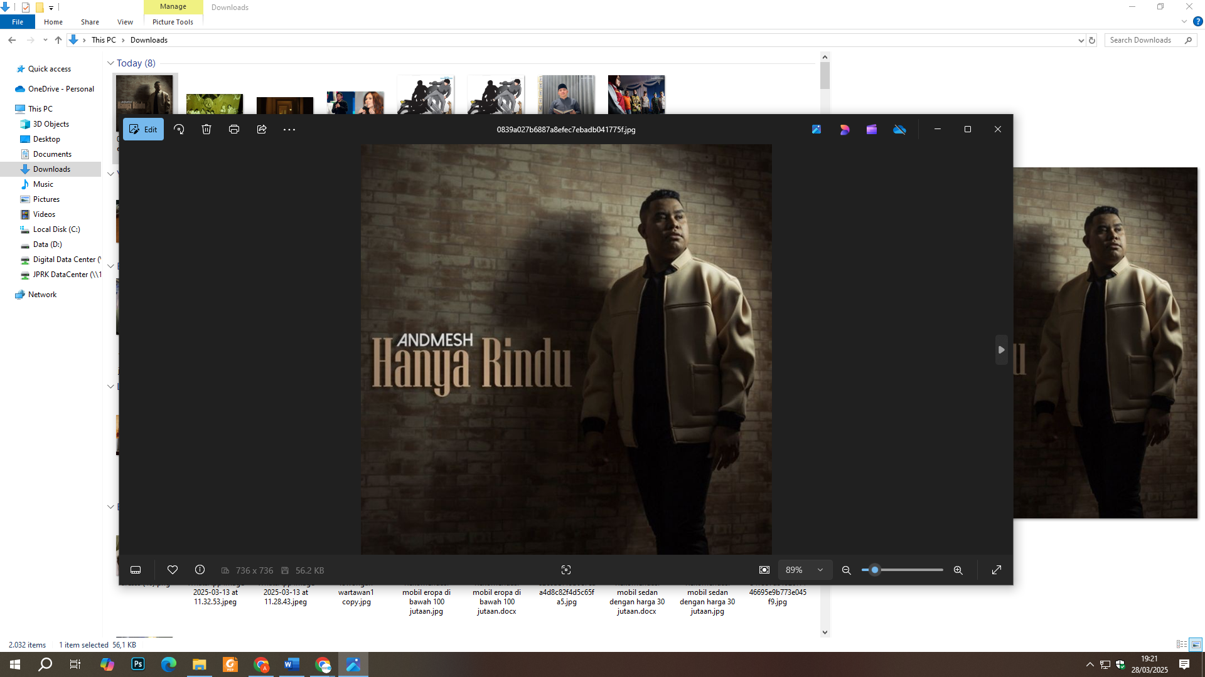Open 3D Objects in navigation pane
Viewport: 1205px width, 677px height.
51,124
